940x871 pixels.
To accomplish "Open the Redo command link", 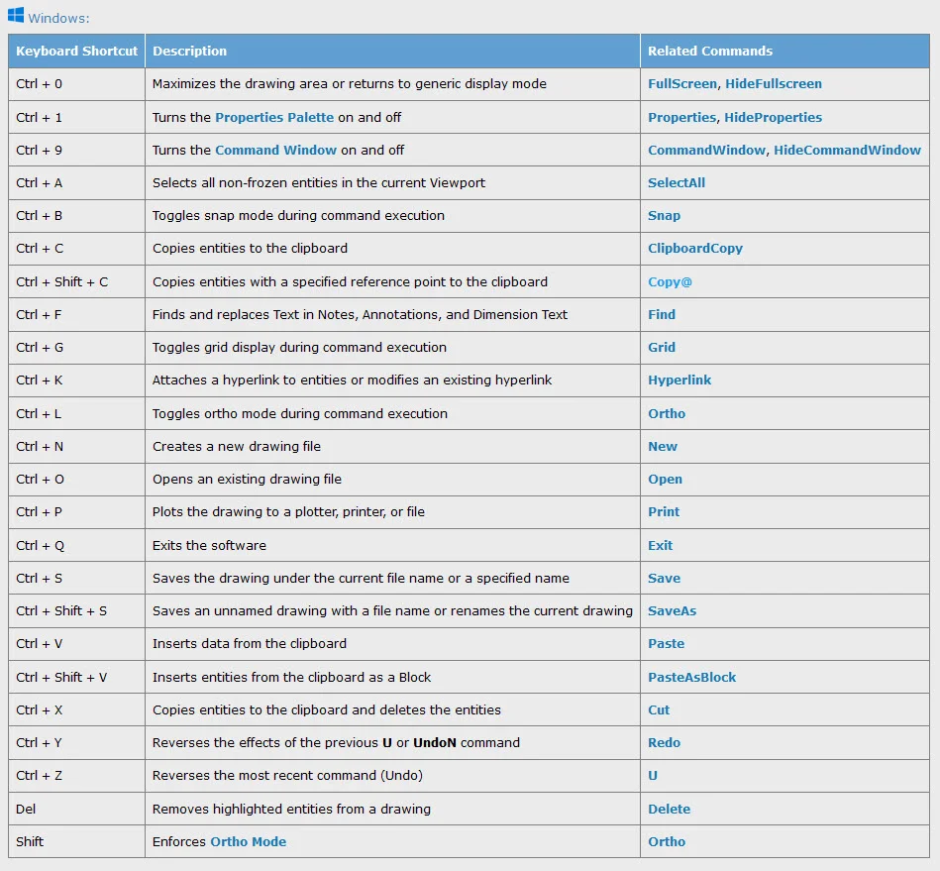I will click(664, 742).
